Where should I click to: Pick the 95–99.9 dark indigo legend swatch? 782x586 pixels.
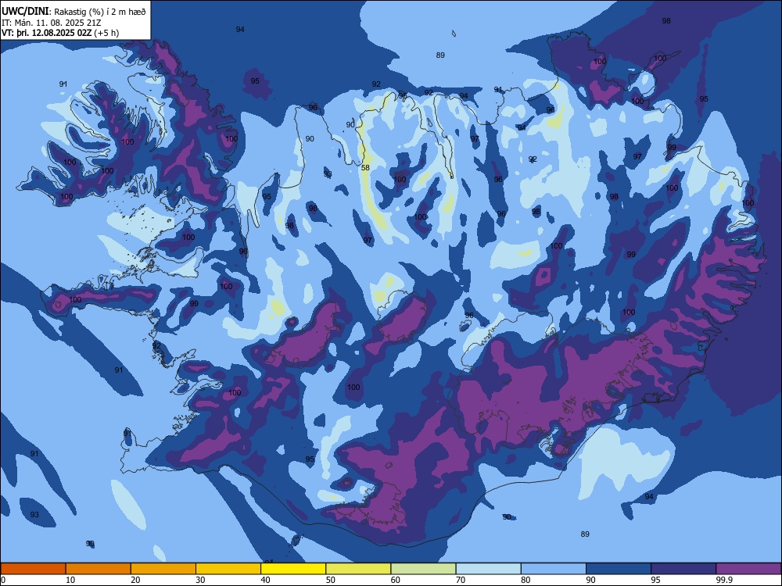[683, 569]
